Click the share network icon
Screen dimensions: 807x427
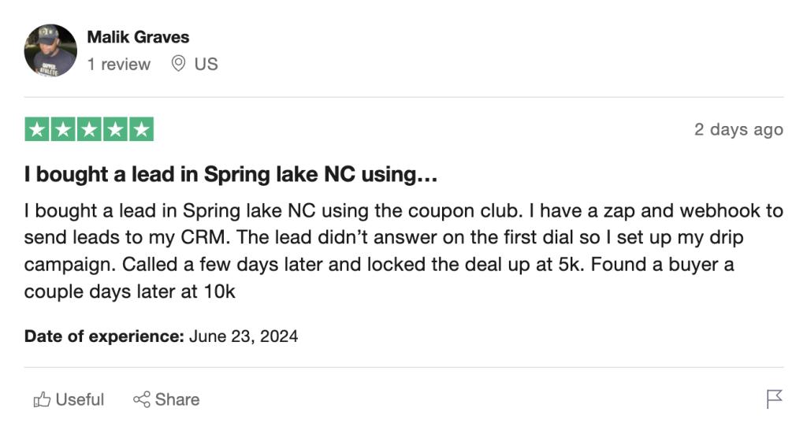(x=142, y=400)
